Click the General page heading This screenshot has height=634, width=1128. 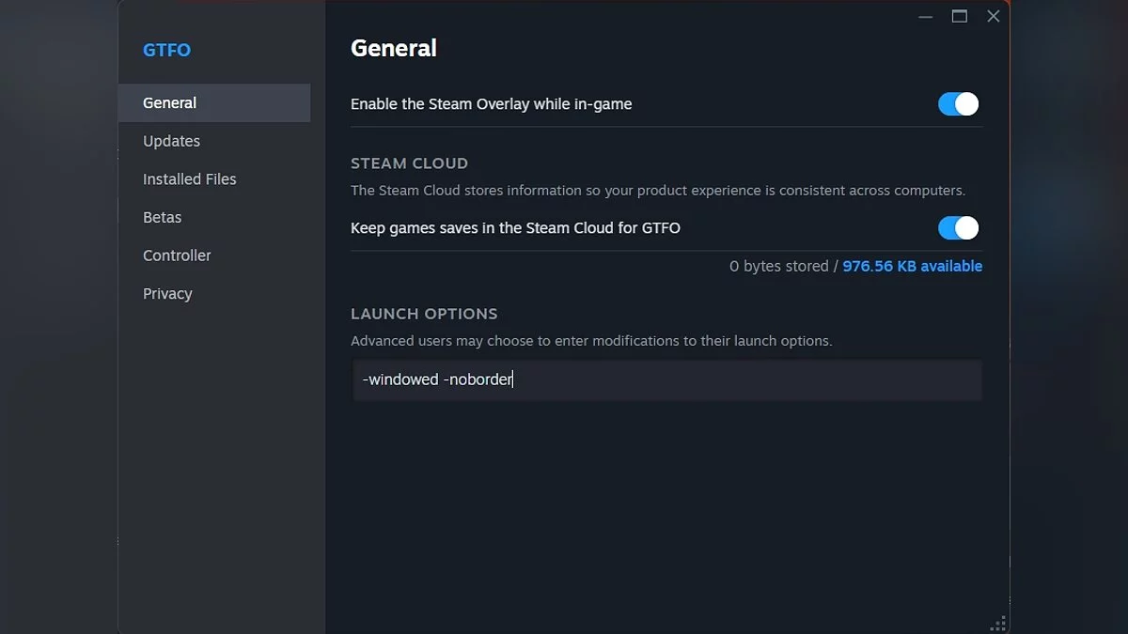[x=393, y=49]
